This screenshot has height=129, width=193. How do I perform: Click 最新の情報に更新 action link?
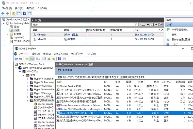(181, 40)
